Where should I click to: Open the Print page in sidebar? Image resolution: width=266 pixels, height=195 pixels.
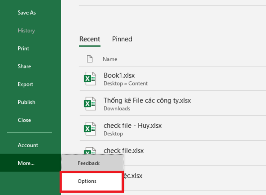[23, 48]
